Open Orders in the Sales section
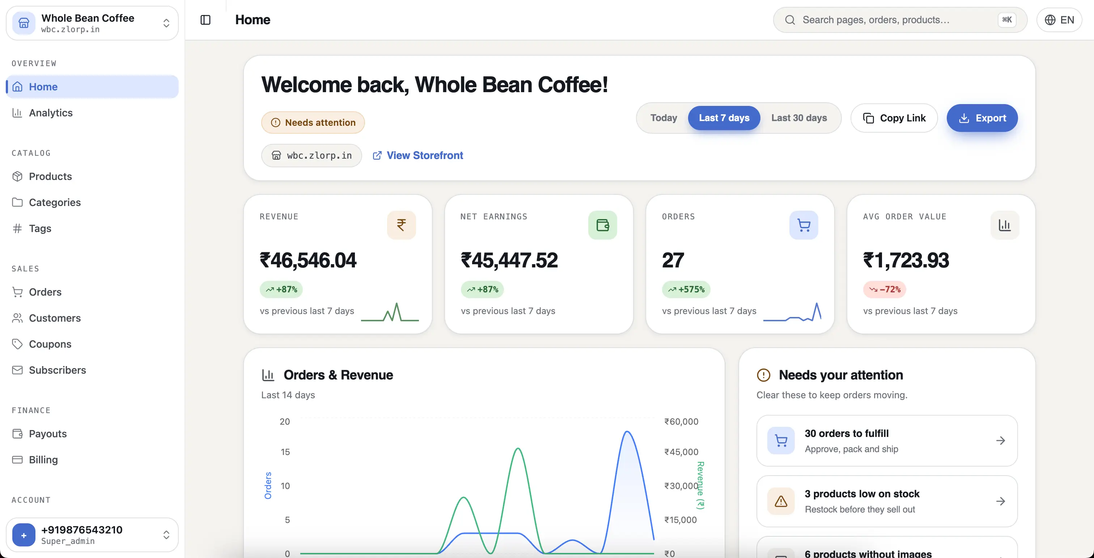 pyautogui.click(x=92, y=292)
